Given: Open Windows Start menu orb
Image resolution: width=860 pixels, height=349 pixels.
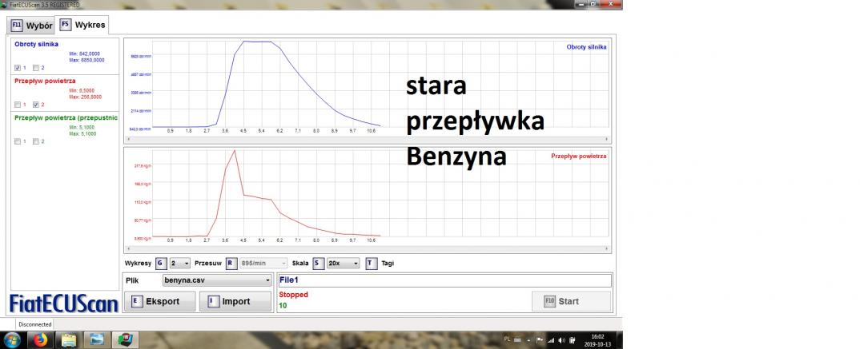Looking at the screenshot, I should [x=12, y=339].
